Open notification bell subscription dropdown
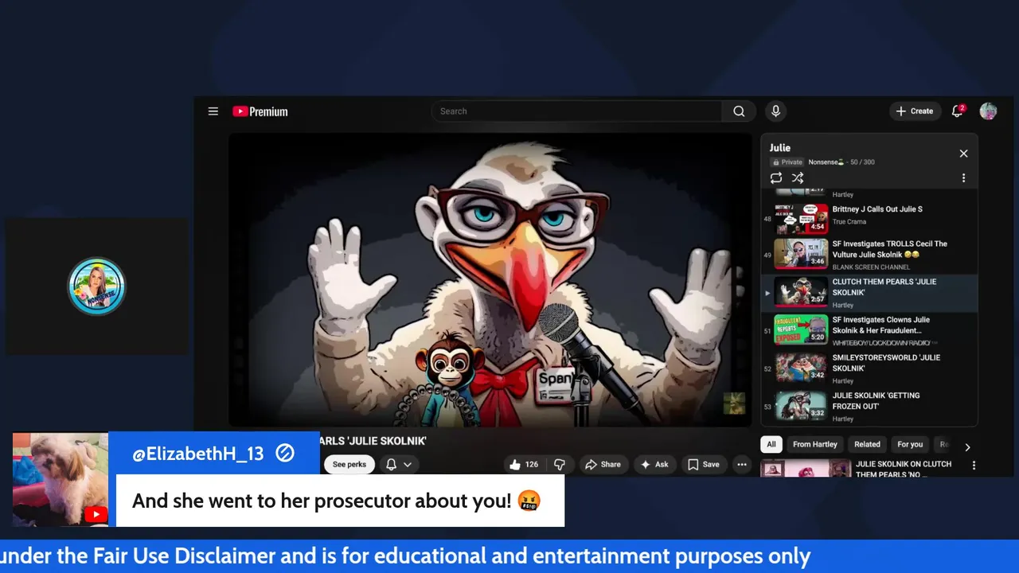 point(399,465)
